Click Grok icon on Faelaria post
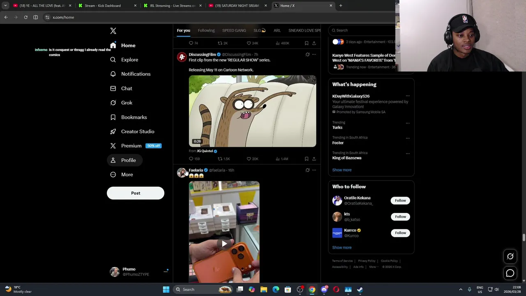The image size is (526, 296). [307, 170]
